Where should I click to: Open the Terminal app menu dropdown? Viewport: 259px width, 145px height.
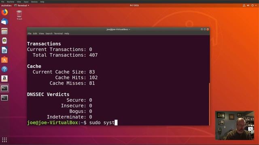(21, 5)
